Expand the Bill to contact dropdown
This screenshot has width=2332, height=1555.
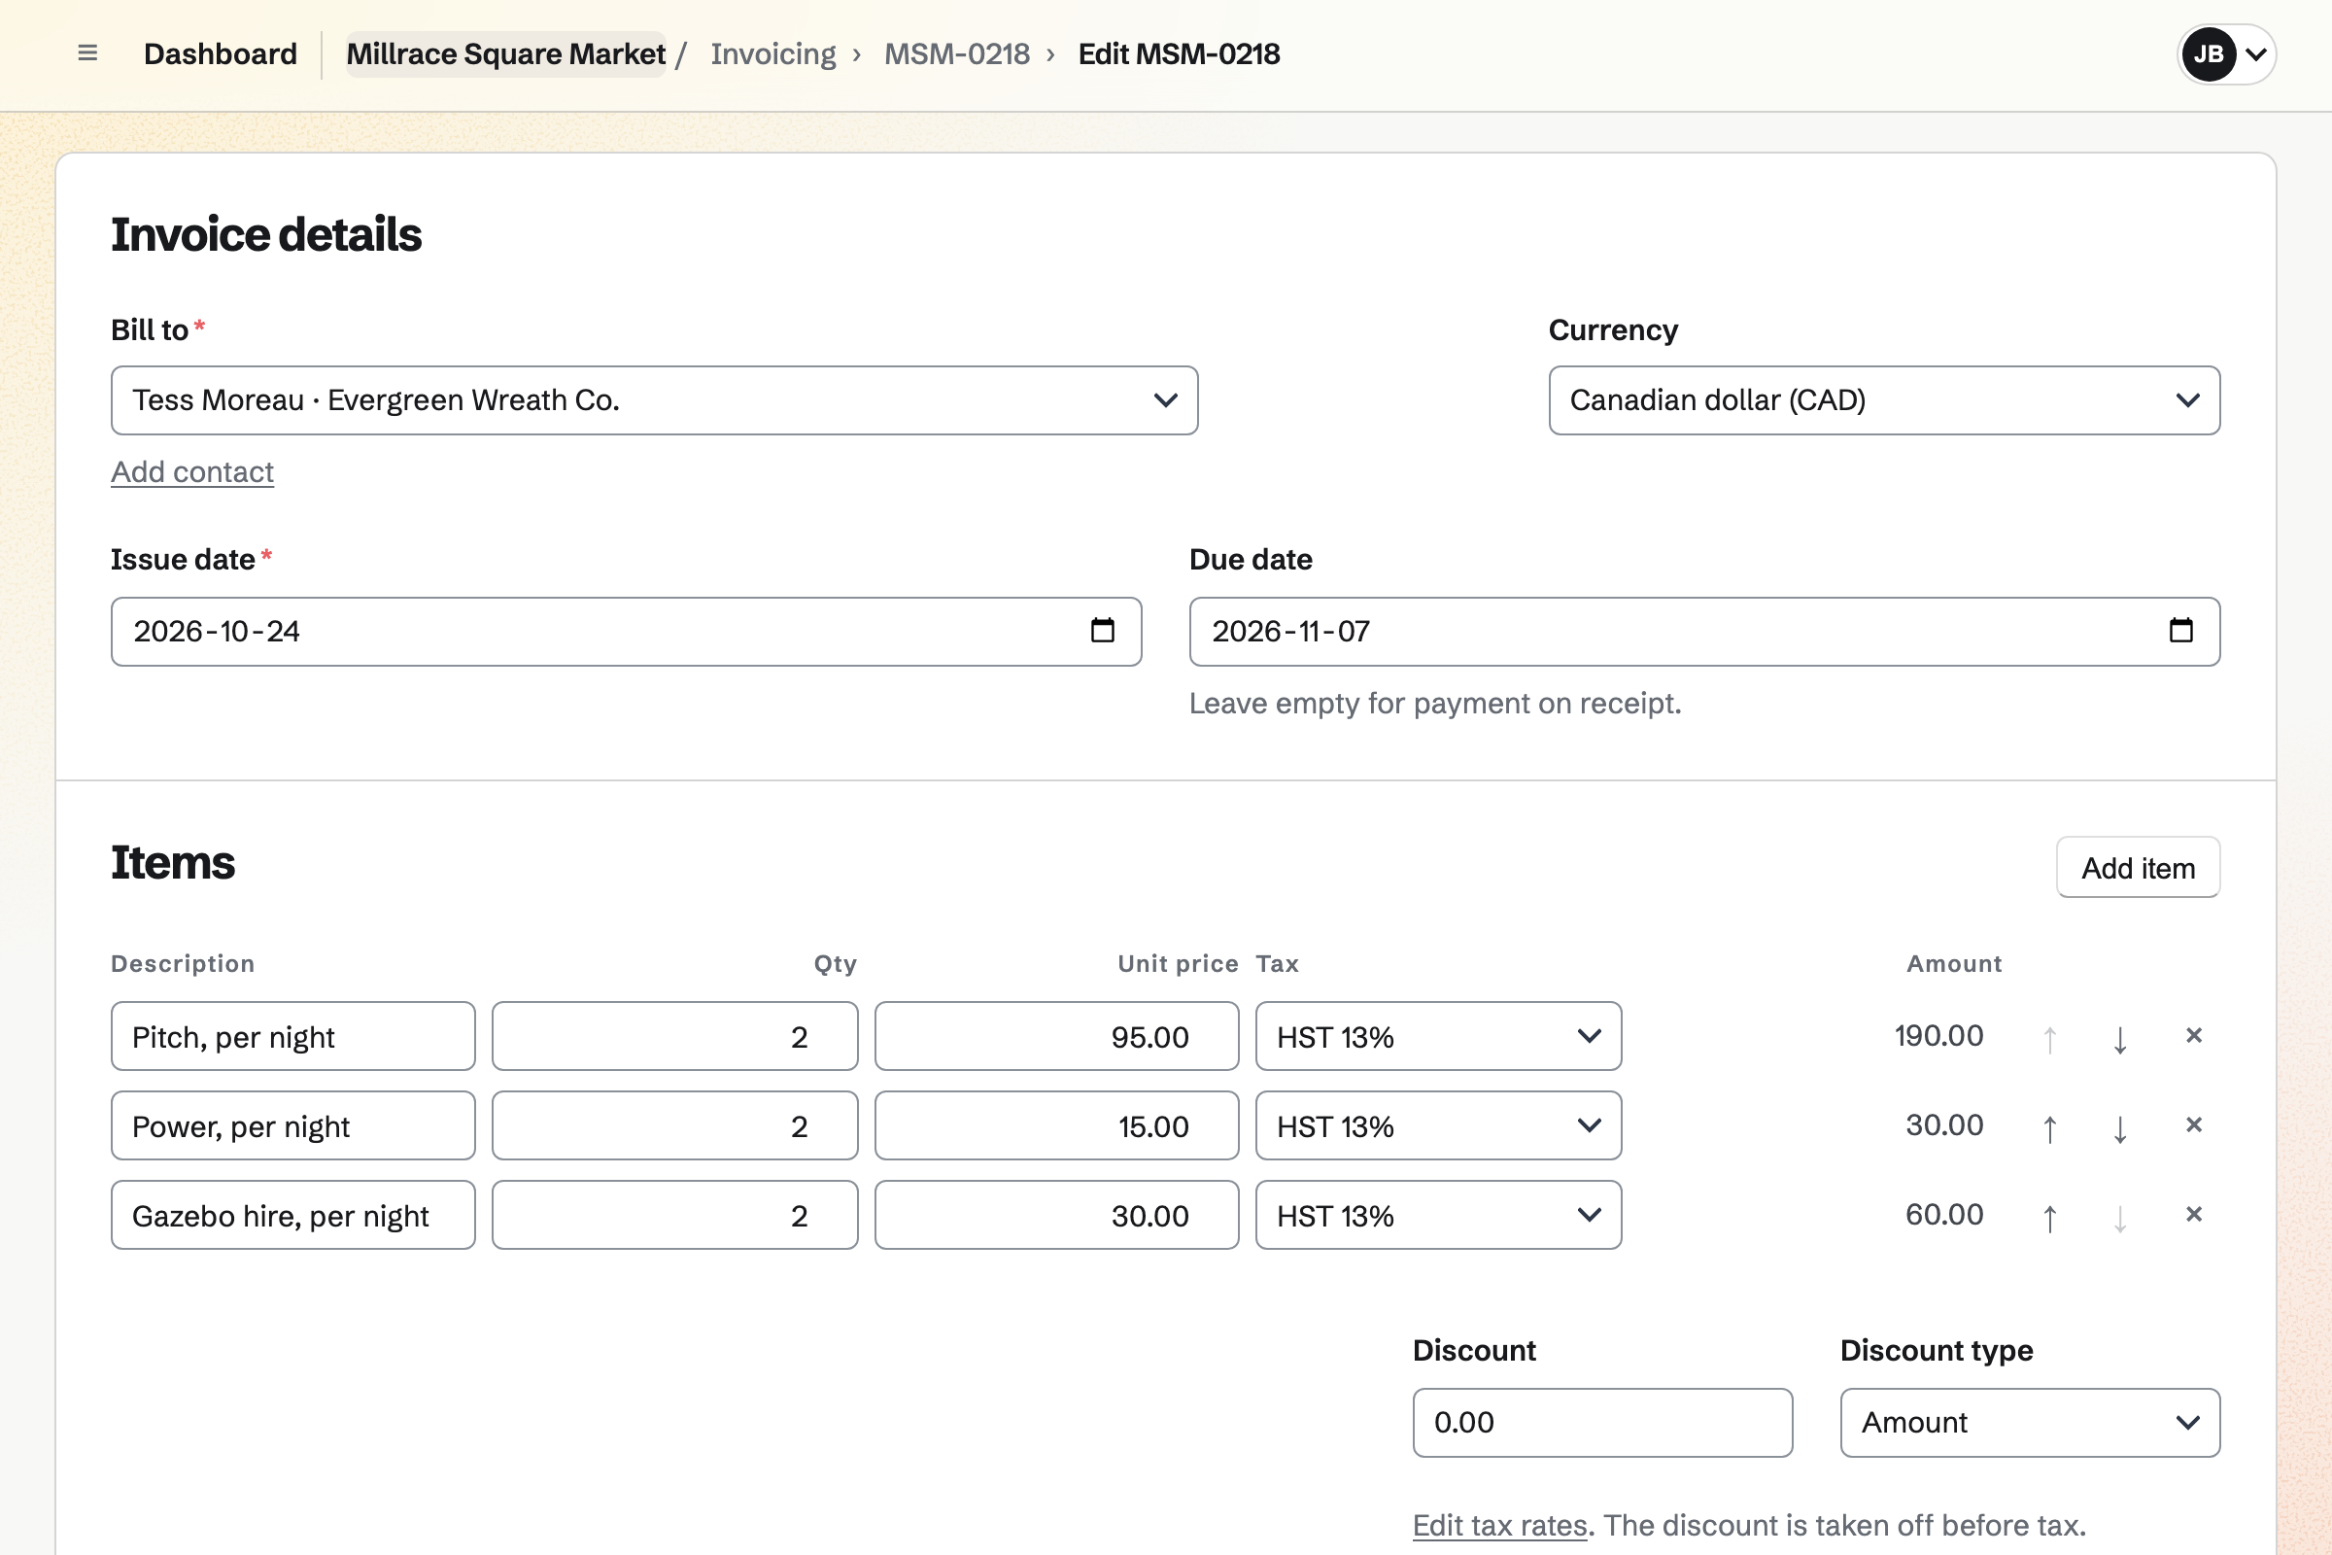[654, 400]
